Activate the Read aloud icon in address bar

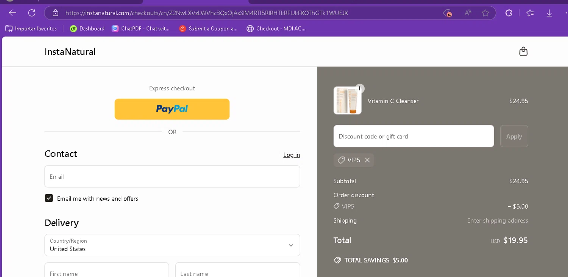(x=468, y=13)
